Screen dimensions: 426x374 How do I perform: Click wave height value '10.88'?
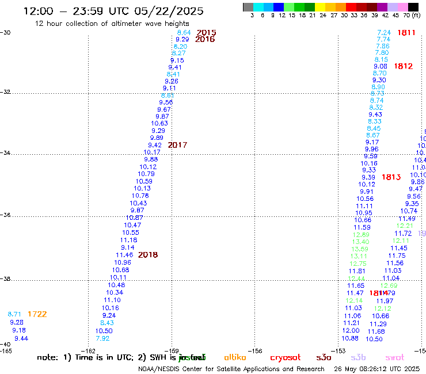(x=350, y=338)
